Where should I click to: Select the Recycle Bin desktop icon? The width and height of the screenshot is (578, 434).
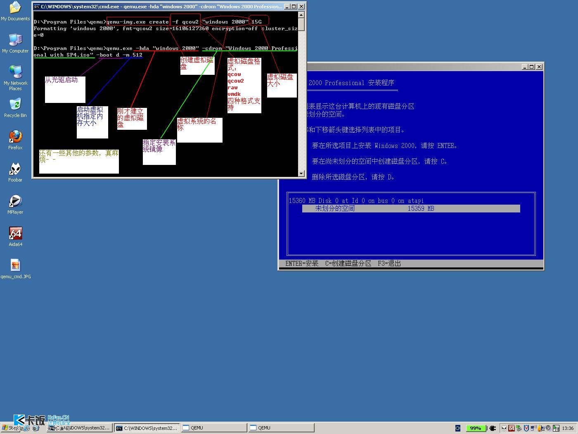point(15,107)
